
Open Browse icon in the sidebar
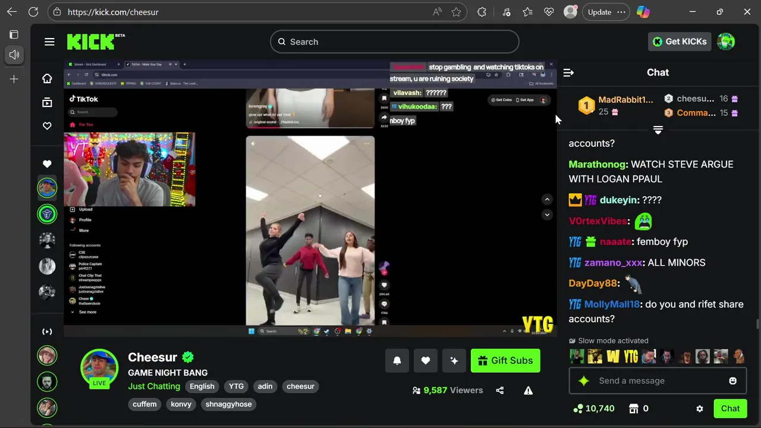coord(47,102)
